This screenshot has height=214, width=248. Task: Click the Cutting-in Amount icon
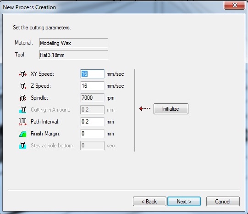pos(22,110)
